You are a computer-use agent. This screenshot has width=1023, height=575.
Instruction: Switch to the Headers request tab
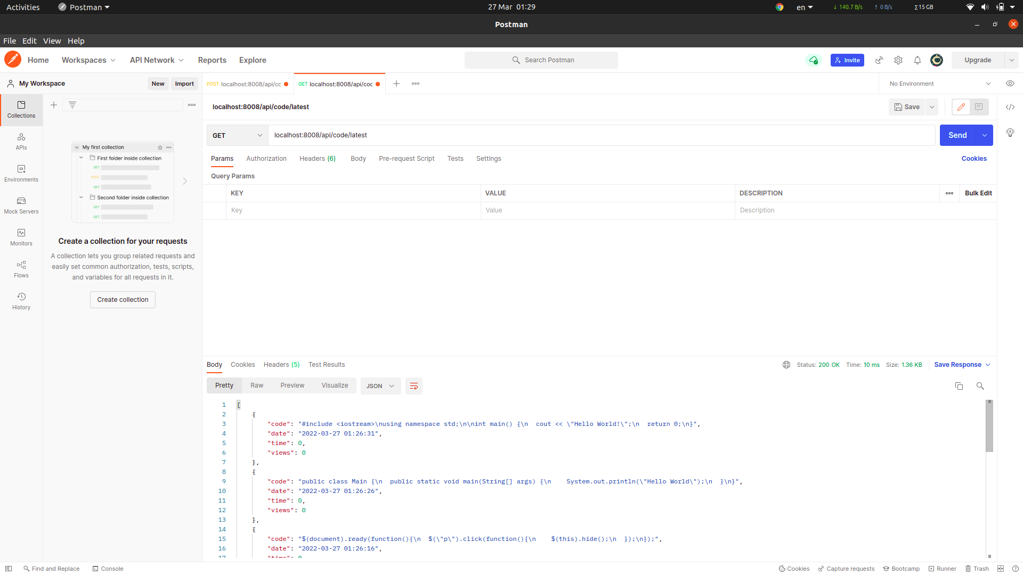[317, 158]
